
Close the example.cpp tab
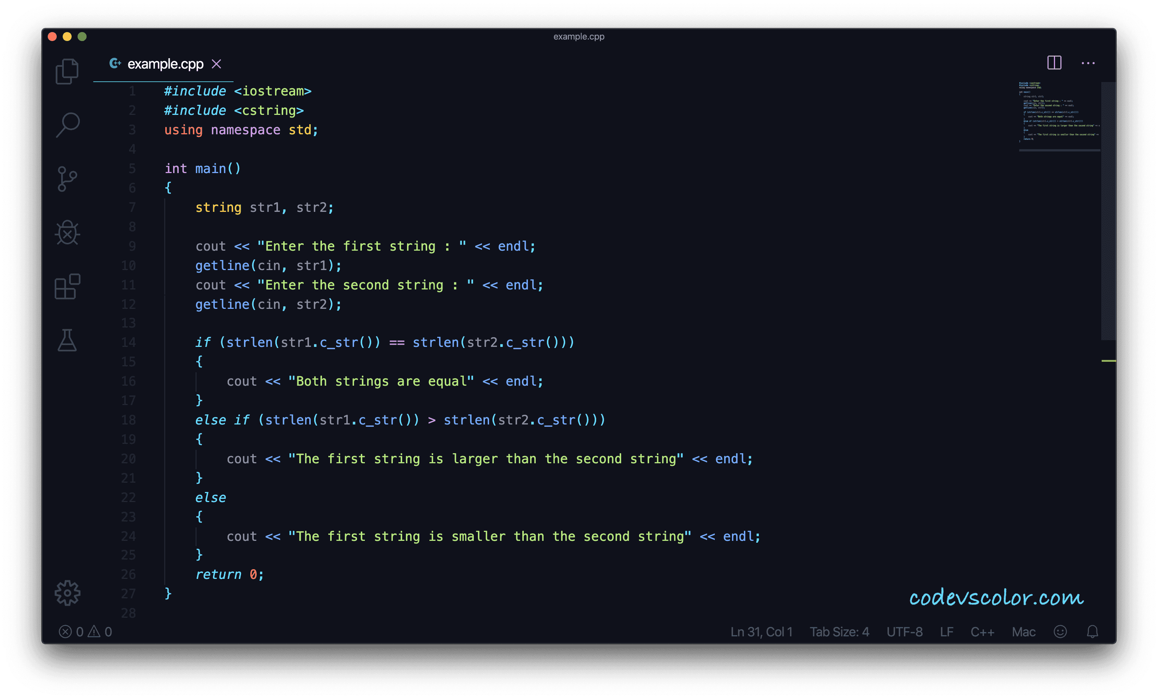(x=216, y=64)
